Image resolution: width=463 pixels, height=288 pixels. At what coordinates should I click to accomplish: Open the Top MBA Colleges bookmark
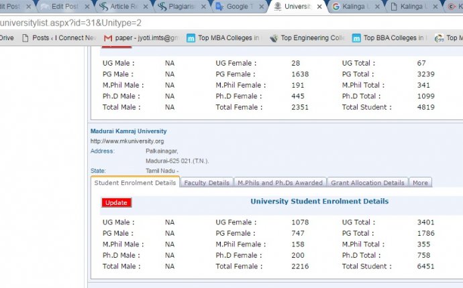[x=223, y=38]
